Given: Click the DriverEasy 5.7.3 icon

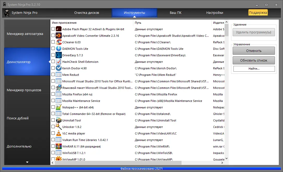Looking at the screenshot, I should [58, 55].
